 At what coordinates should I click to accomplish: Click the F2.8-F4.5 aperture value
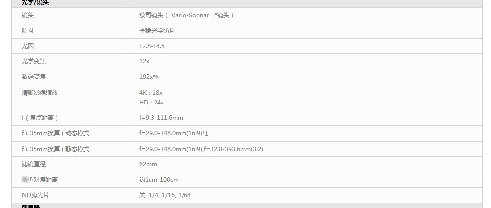(152, 46)
